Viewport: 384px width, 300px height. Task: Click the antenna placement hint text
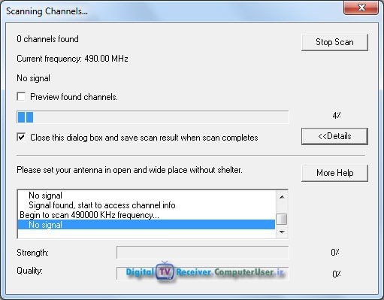pyautogui.click(x=129, y=170)
